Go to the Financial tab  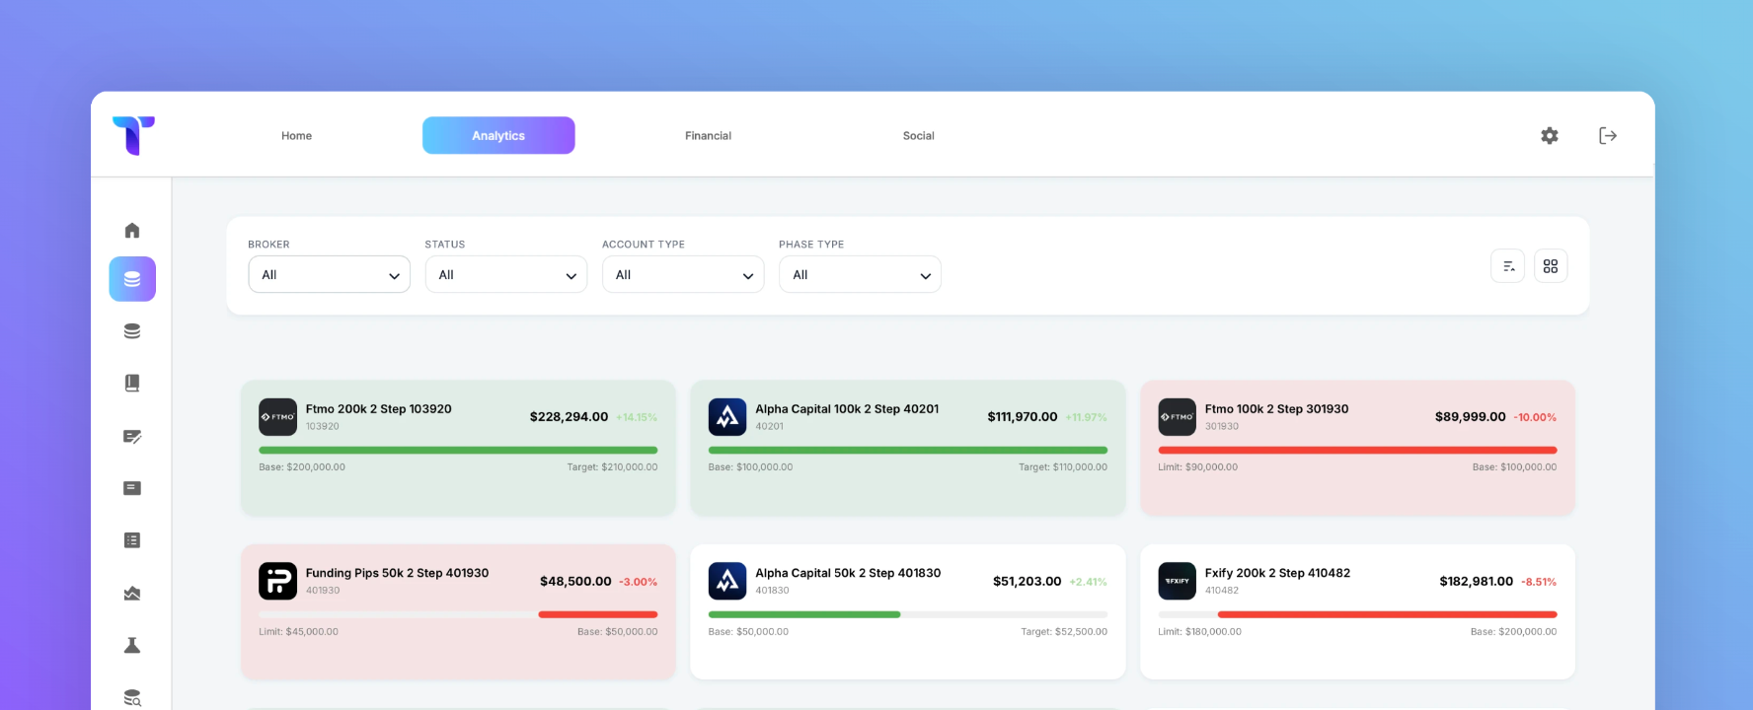pos(708,136)
